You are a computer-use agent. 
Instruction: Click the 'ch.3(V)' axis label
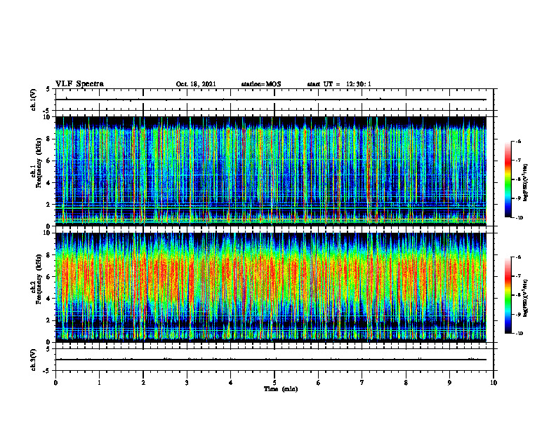[x=34, y=360]
